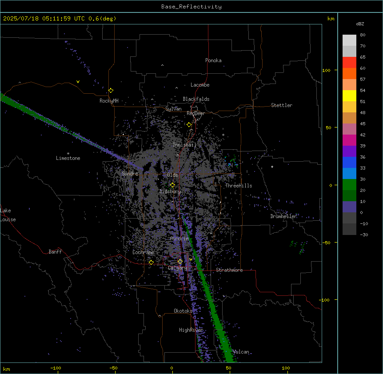Click the -30 value on the dBZ scale
The height and width of the screenshot is (374, 383).
pos(364,235)
